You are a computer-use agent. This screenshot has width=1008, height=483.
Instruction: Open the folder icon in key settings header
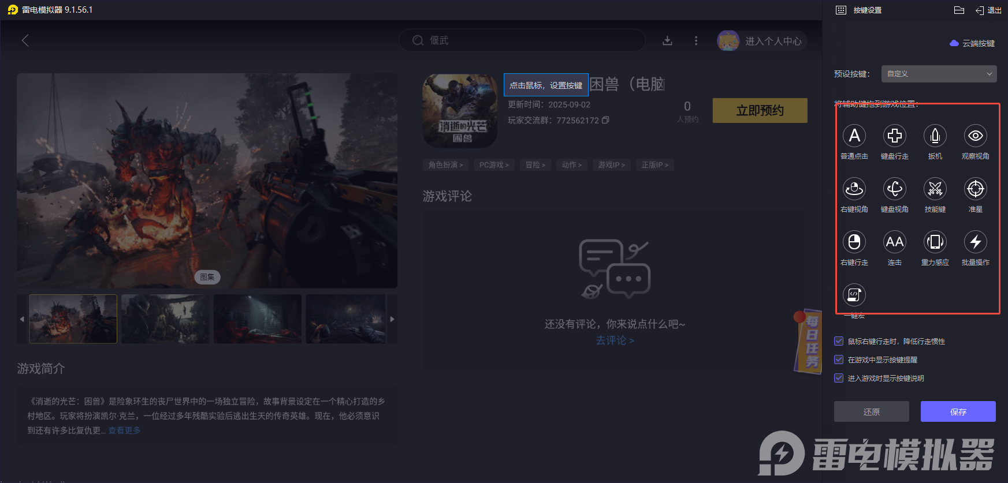pos(959,10)
